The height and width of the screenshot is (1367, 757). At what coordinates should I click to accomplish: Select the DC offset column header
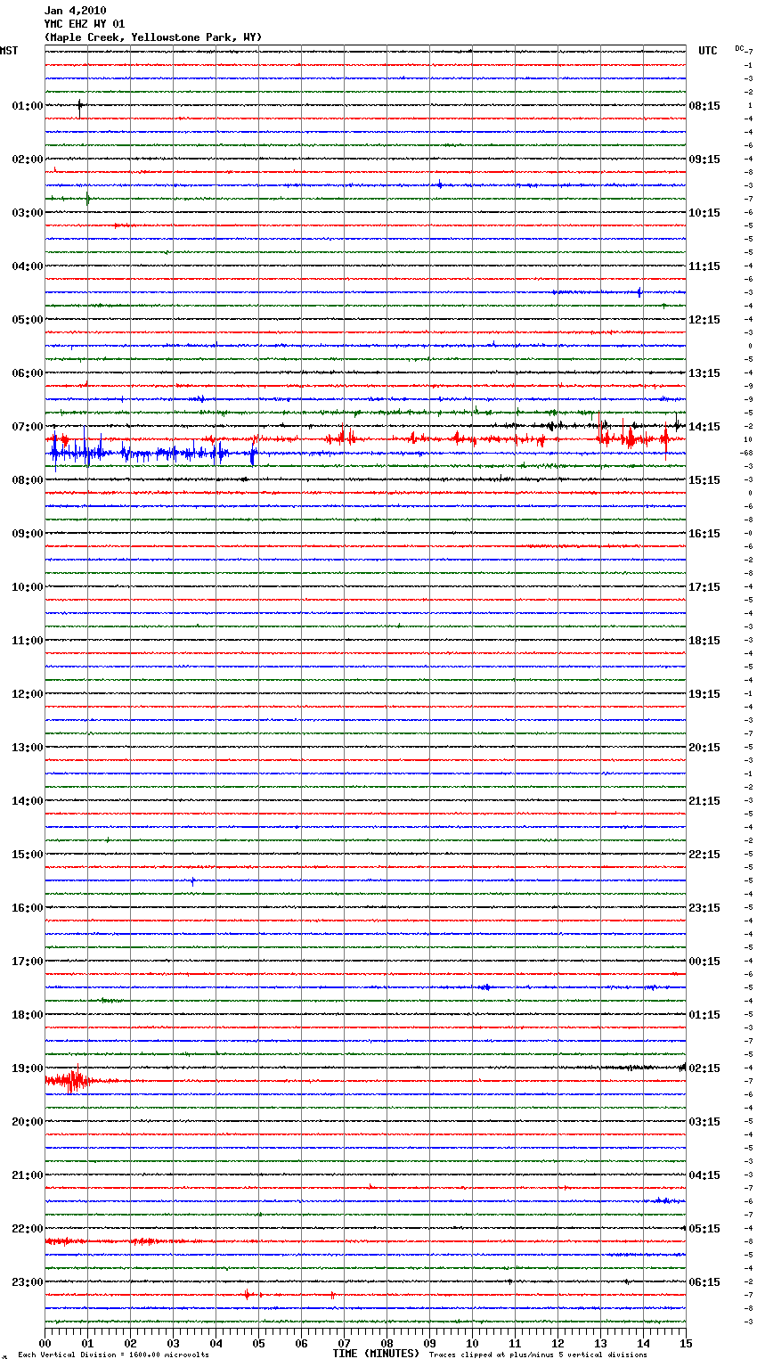[740, 48]
